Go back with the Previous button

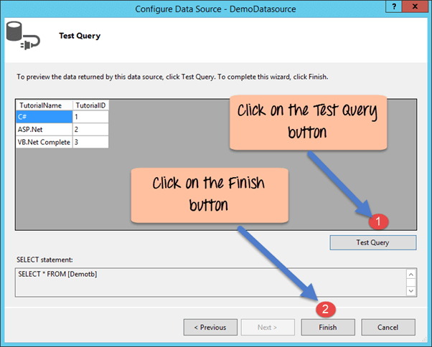coord(210,327)
